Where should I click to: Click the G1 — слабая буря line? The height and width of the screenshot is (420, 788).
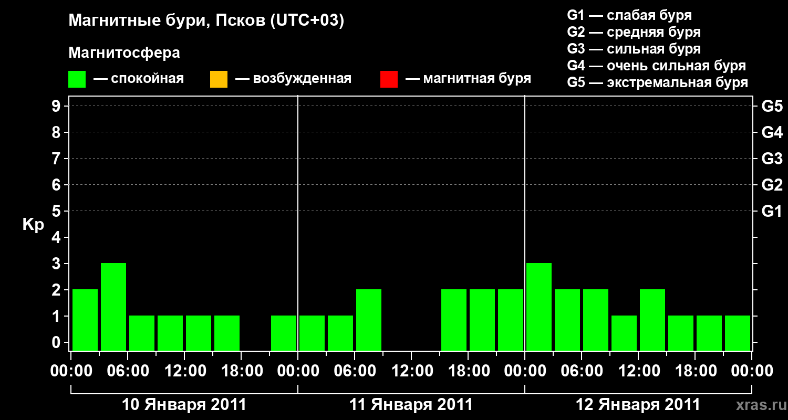coord(629,15)
